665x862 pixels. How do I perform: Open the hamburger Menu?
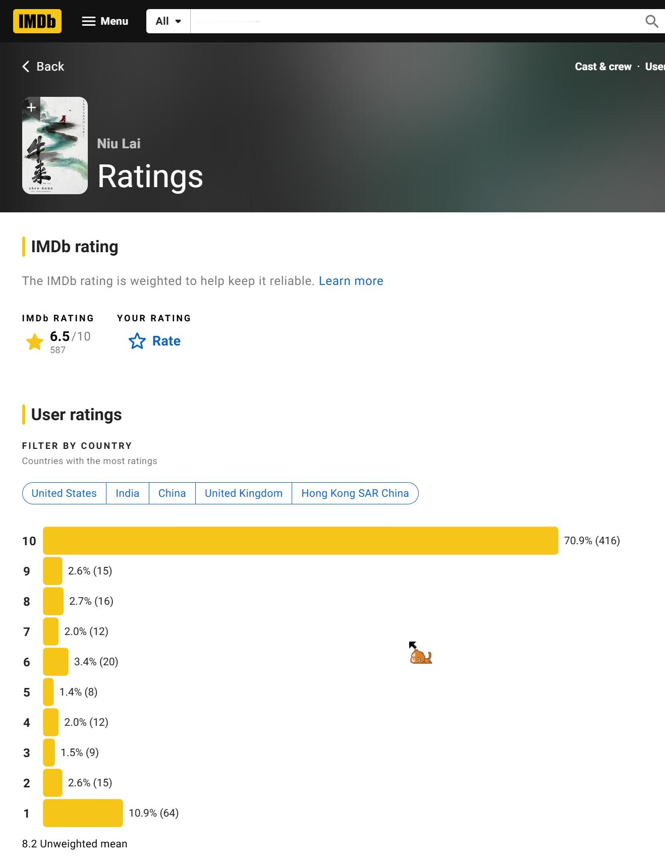coord(105,21)
